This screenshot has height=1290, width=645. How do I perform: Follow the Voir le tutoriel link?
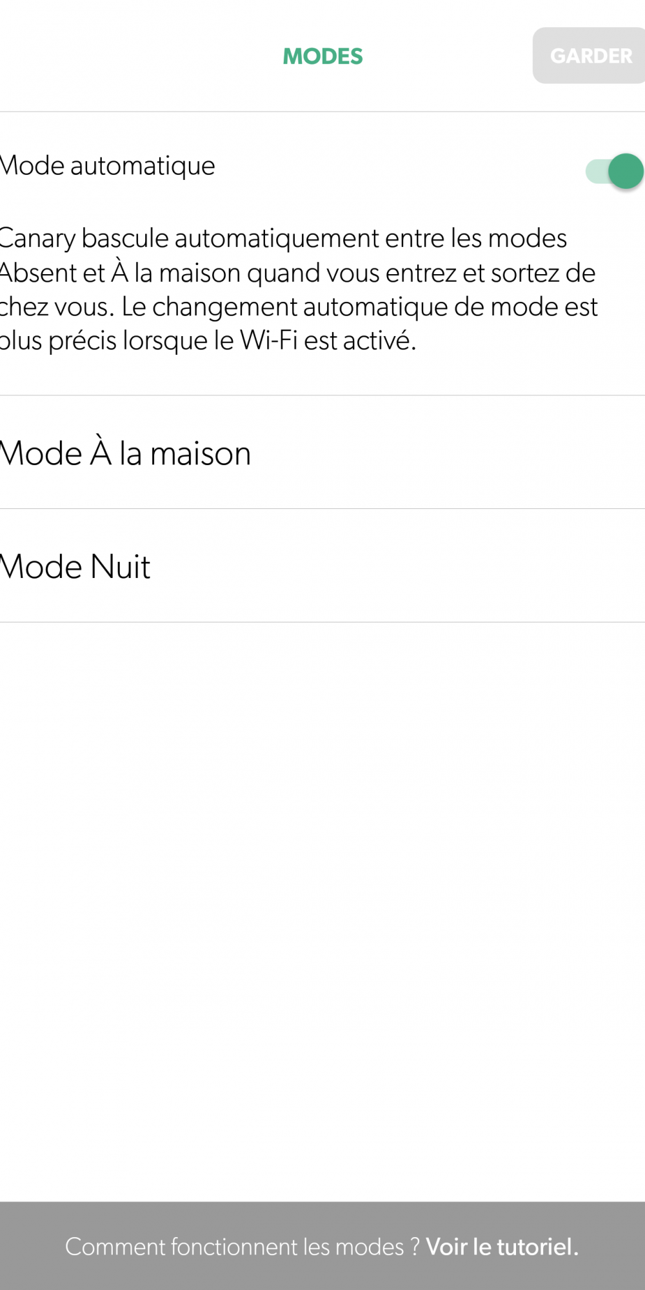click(x=502, y=1247)
